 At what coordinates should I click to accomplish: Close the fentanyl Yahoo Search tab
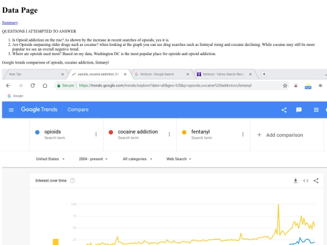(x=250, y=74)
